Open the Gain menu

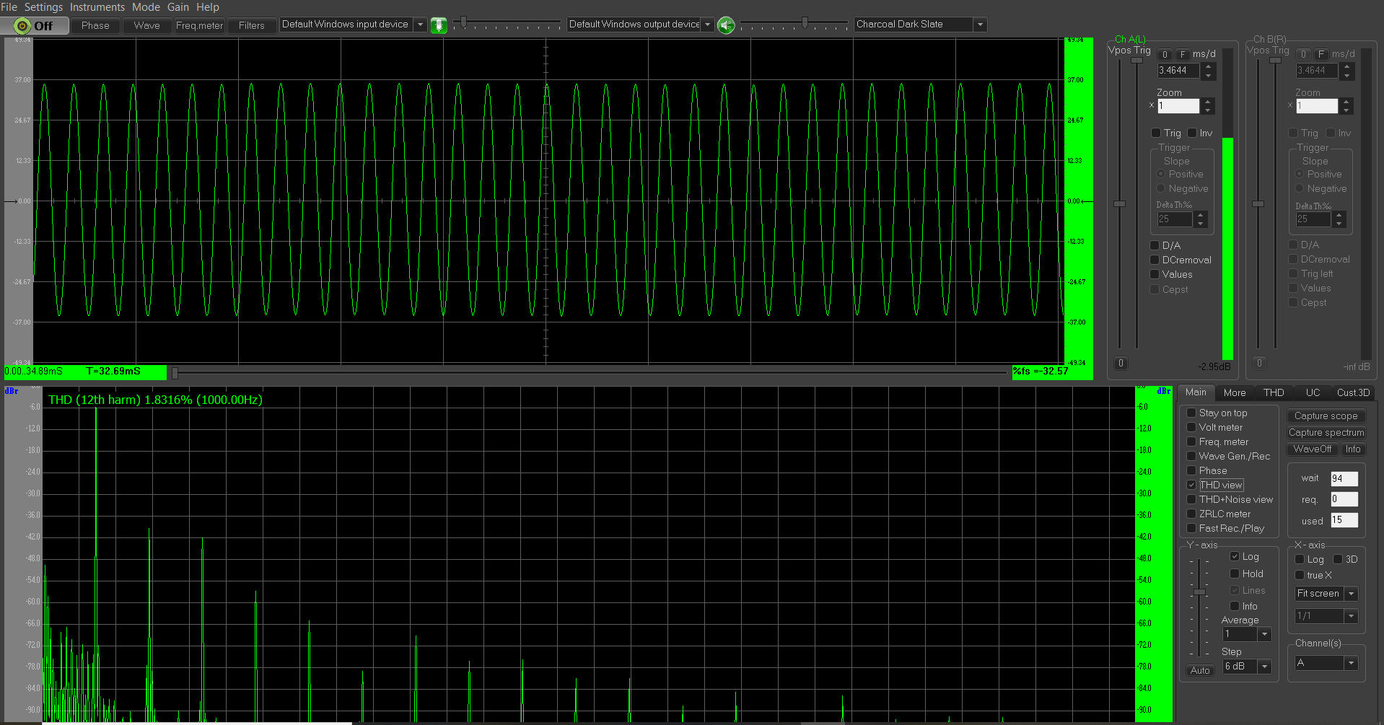pyautogui.click(x=178, y=7)
